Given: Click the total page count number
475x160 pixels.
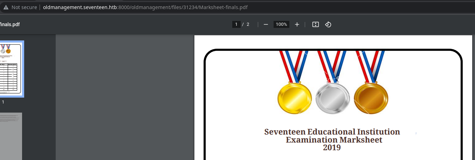Looking at the screenshot, I should tap(248, 24).
